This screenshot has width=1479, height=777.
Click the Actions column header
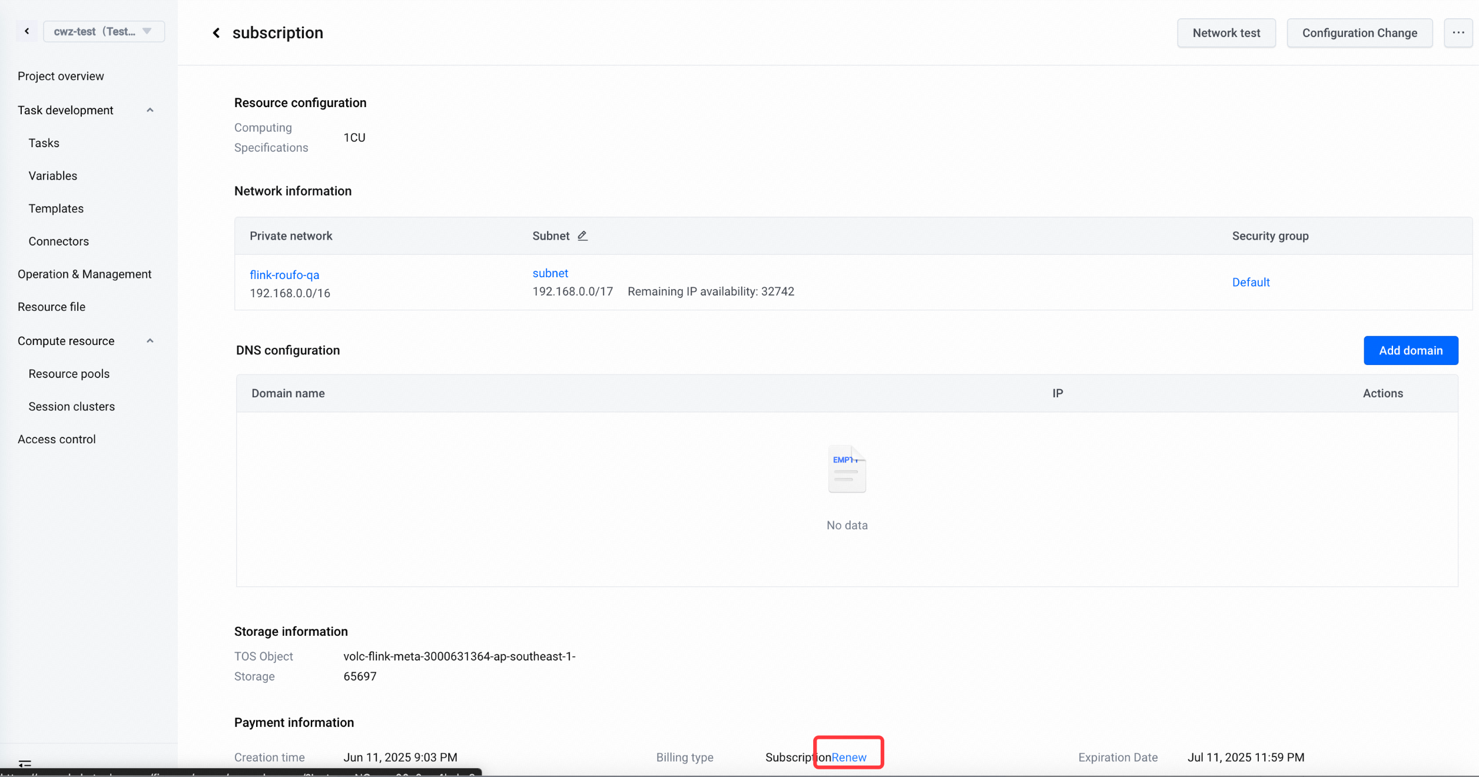pyautogui.click(x=1382, y=393)
